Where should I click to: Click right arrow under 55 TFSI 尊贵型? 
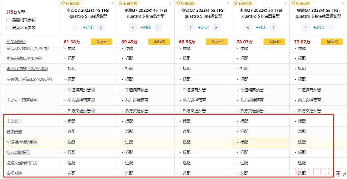click(273, 28)
